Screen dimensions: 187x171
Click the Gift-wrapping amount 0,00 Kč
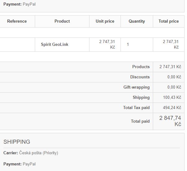[x=174, y=87]
